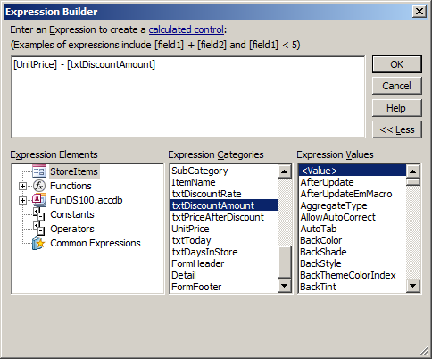Select the Functions label in the tree

tap(71, 186)
